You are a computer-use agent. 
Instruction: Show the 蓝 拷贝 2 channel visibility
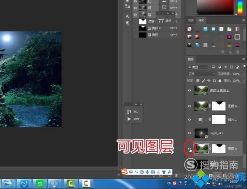135,28
